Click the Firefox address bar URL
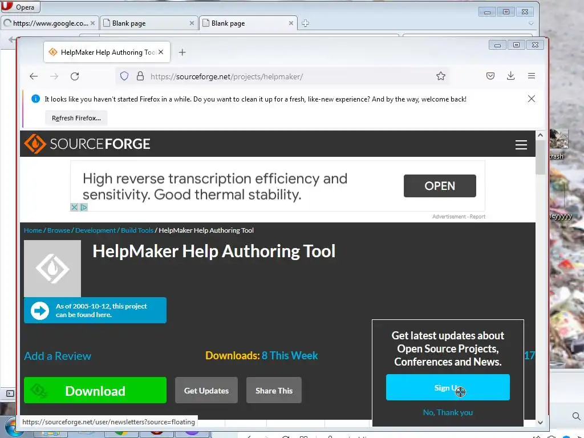The image size is (584, 438). click(226, 76)
